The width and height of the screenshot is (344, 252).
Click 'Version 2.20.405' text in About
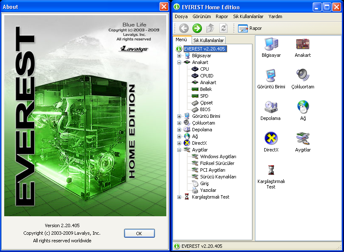62,225
